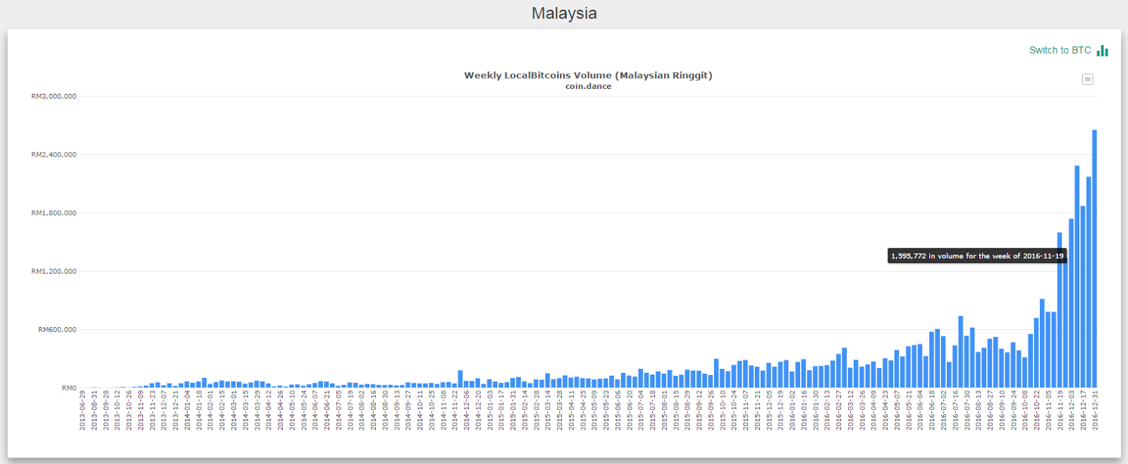The height and width of the screenshot is (464, 1128).
Task: Click the 1,595,772 volume tooltip
Action: [977, 256]
